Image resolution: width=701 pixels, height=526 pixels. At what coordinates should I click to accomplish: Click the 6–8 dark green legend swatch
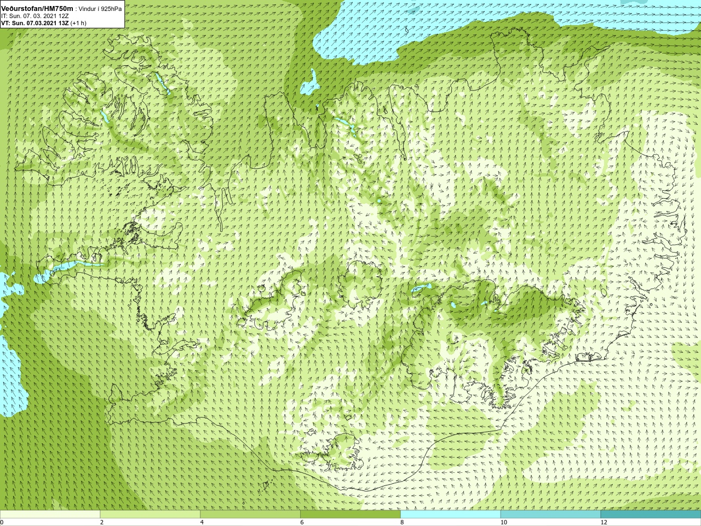click(x=350, y=514)
